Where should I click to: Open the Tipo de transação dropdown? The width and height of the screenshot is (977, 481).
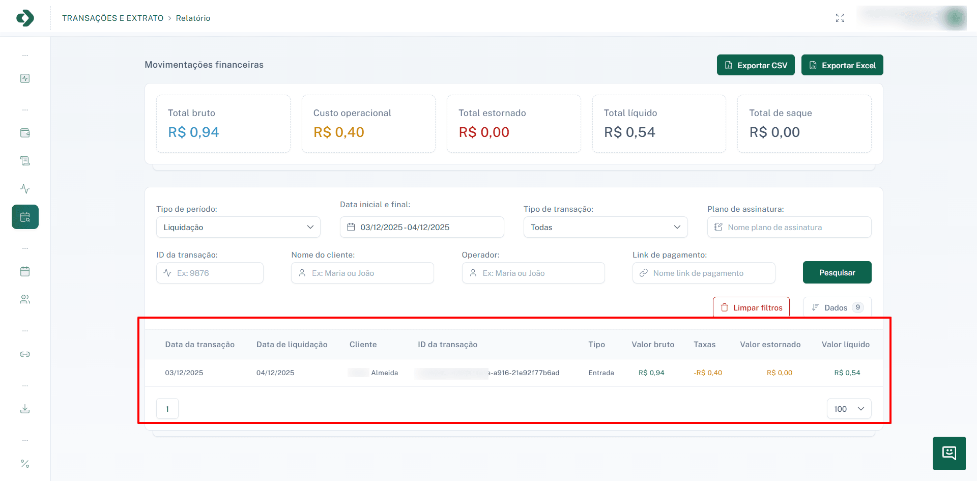605,227
